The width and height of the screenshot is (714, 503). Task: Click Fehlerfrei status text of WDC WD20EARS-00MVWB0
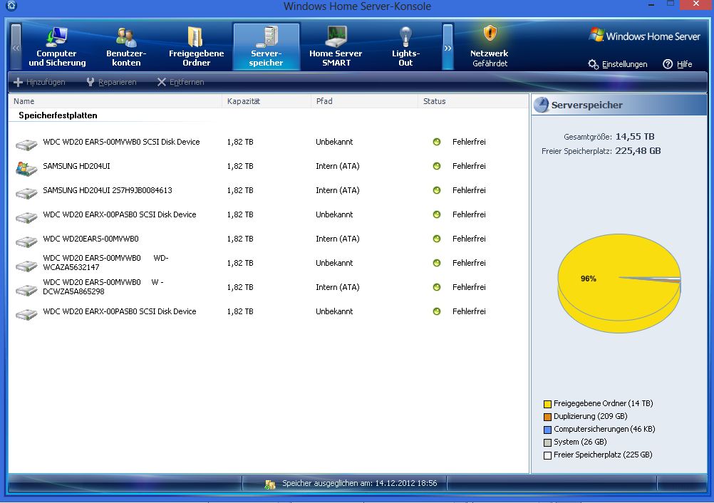[x=469, y=239]
